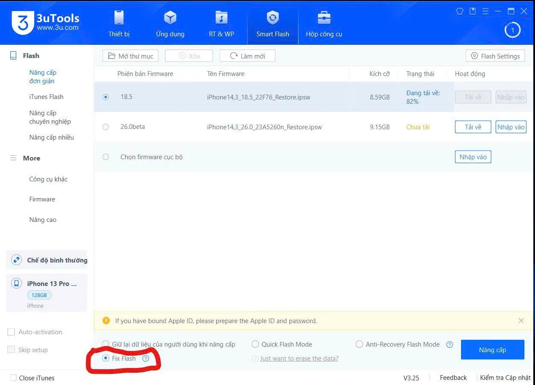Open help for Fix Flash question mark
Image resolution: width=535 pixels, height=385 pixels.
point(146,359)
